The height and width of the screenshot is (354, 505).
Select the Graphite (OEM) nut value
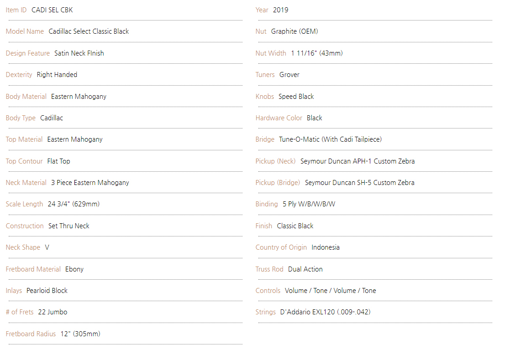tap(295, 31)
